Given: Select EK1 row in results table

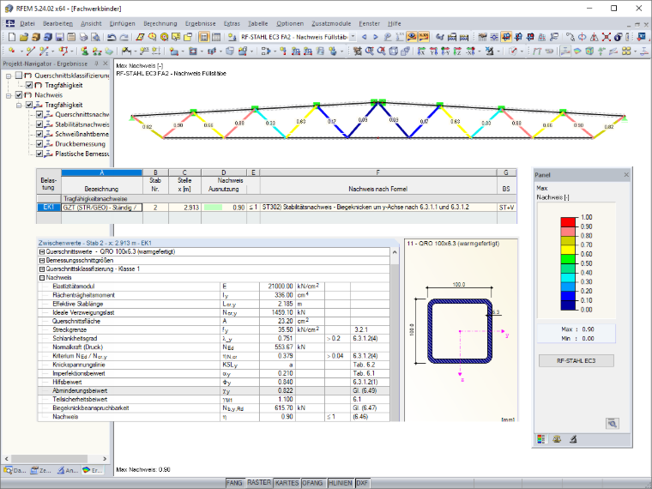Looking at the screenshot, I should pos(276,207).
